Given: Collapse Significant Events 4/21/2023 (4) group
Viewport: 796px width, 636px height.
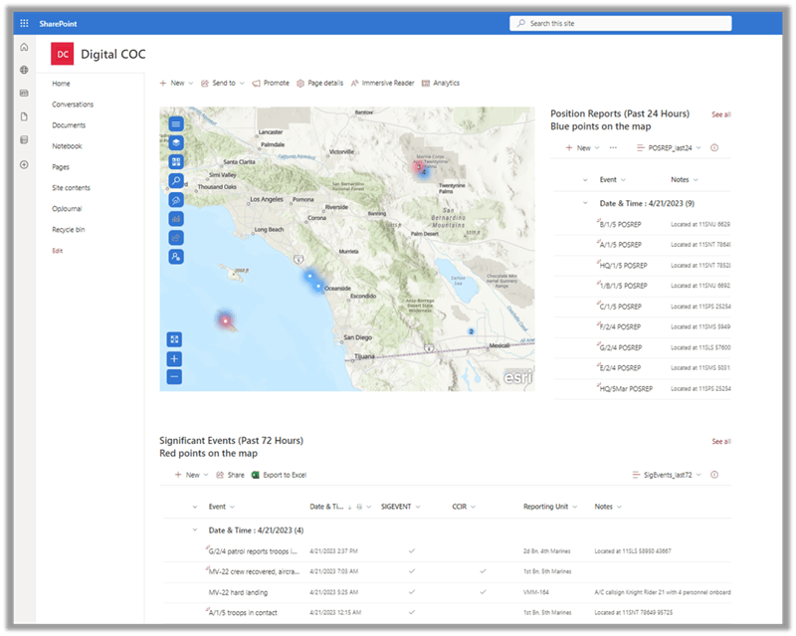Looking at the screenshot, I should (194, 530).
